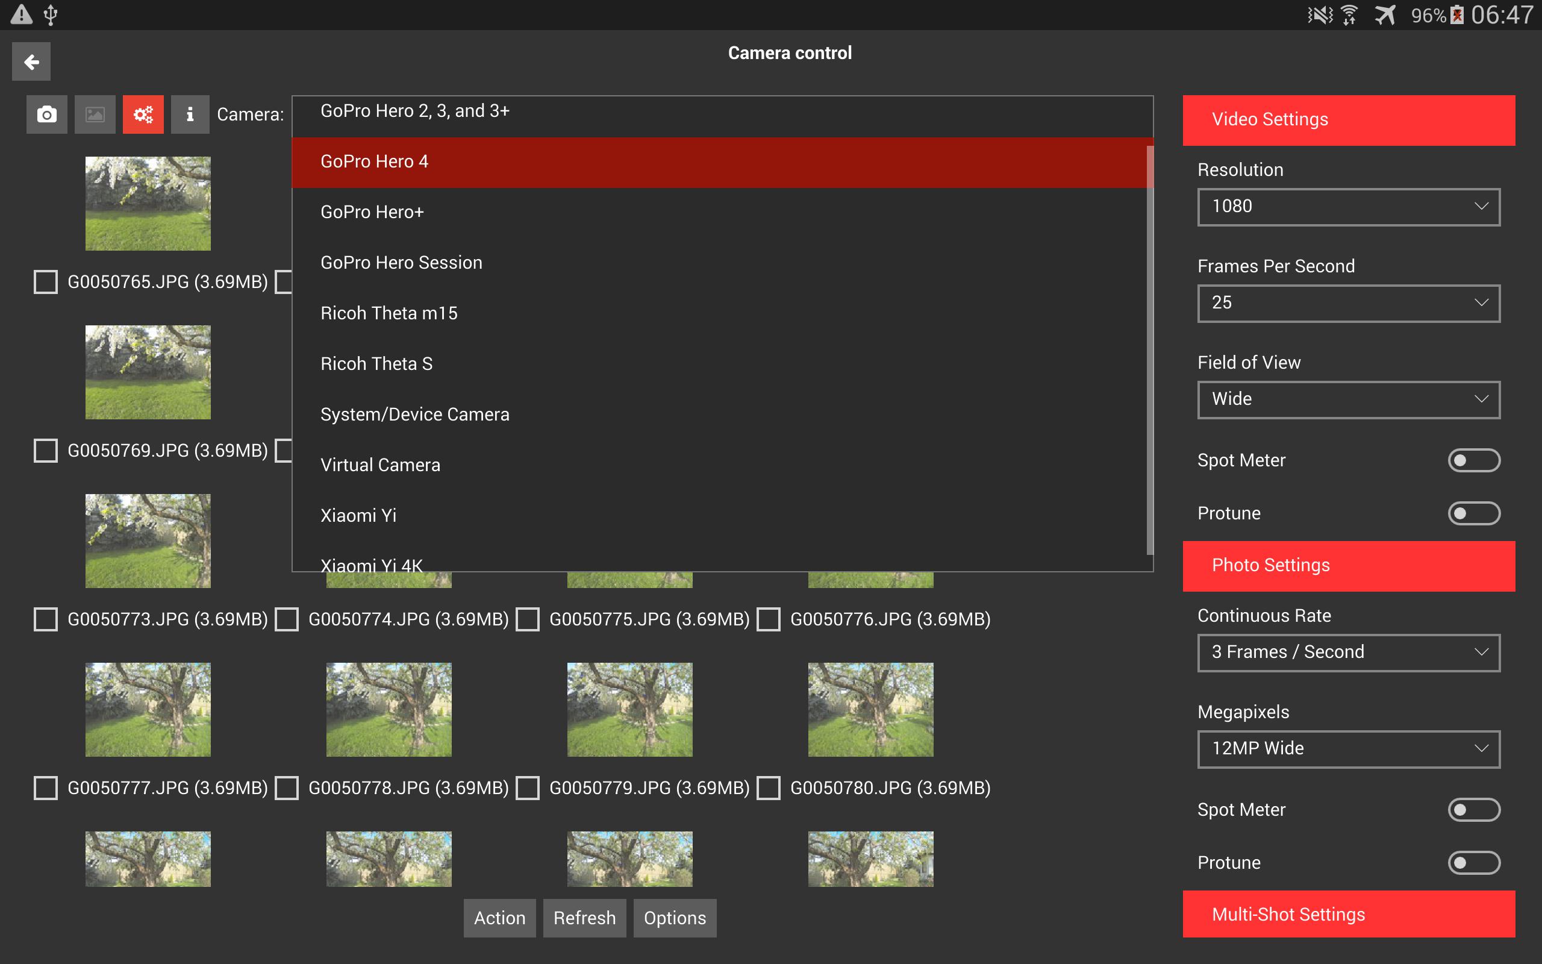The height and width of the screenshot is (964, 1542).
Task: Open the Frames Per Second dropdown
Action: point(1349,303)
